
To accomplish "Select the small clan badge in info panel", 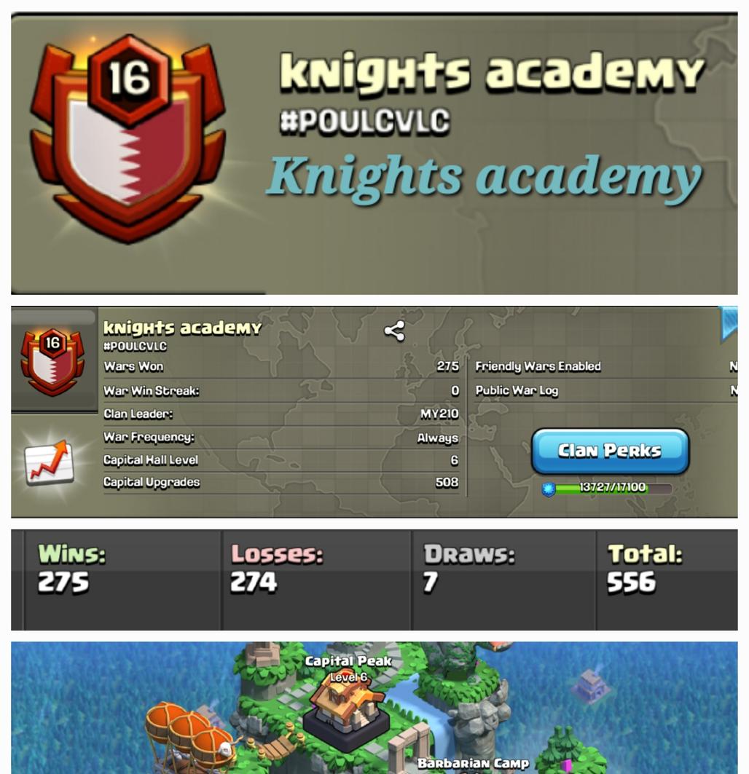I will [52, 361].
